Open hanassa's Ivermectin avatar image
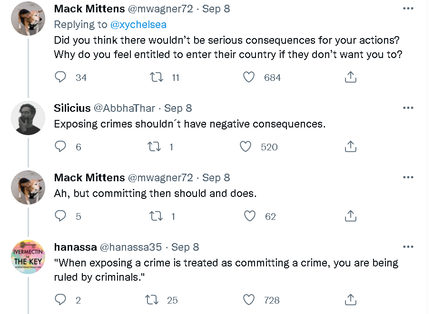The width and height of the screenshot is (433, 314). [28, 257]
